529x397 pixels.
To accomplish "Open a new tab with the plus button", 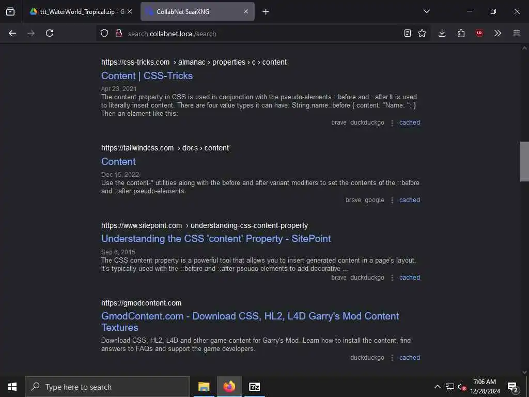I will (x=266, y=12).
